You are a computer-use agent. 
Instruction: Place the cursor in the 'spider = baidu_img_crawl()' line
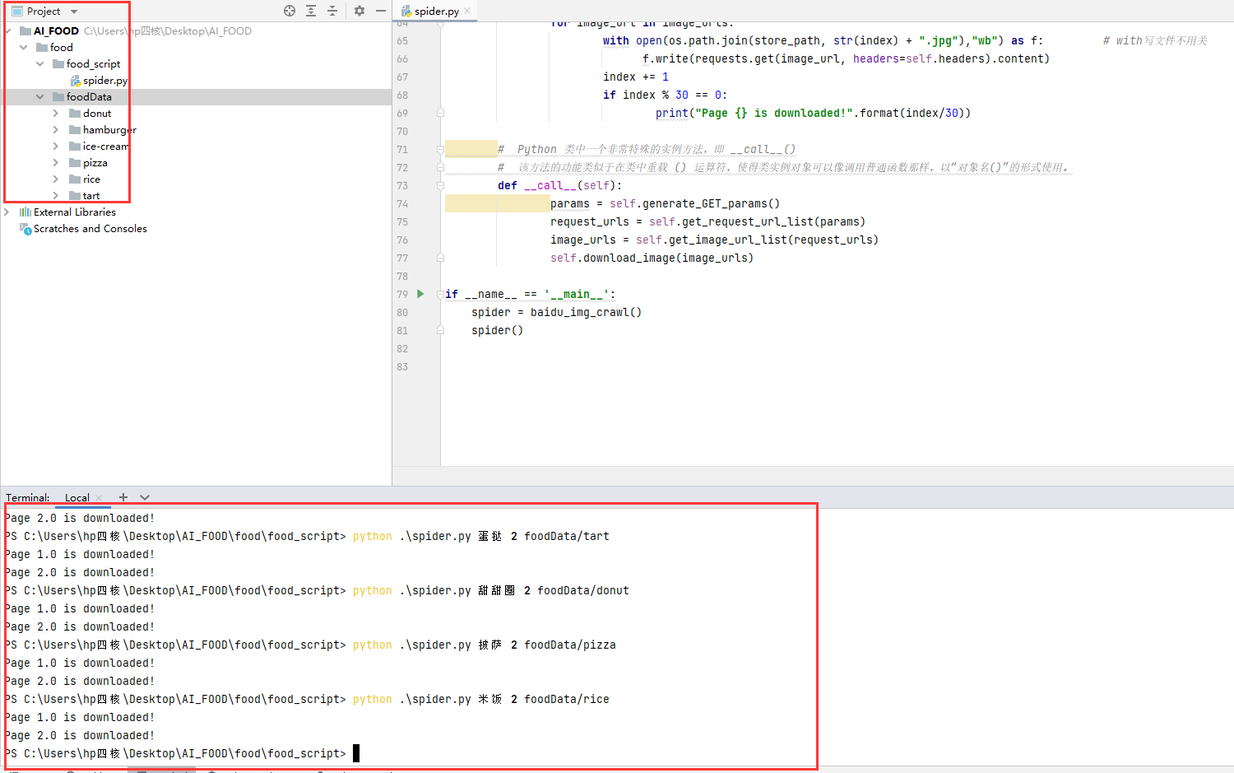[557, 312]
